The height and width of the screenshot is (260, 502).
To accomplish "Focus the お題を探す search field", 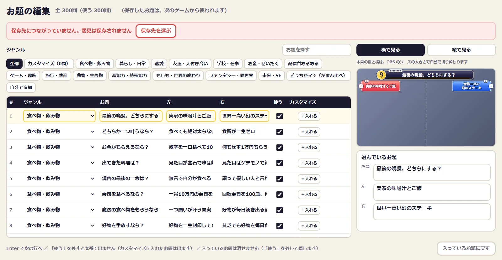I will tap(317, 50).
